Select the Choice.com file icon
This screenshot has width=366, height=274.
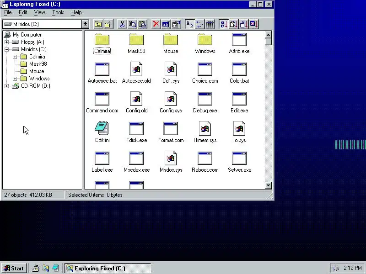pos(205,69)
